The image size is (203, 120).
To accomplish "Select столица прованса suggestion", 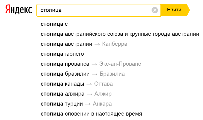I will click(65, 64).
